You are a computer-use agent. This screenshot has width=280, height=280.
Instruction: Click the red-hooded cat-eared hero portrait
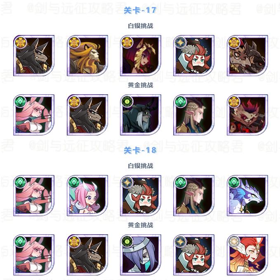[141, 56]
